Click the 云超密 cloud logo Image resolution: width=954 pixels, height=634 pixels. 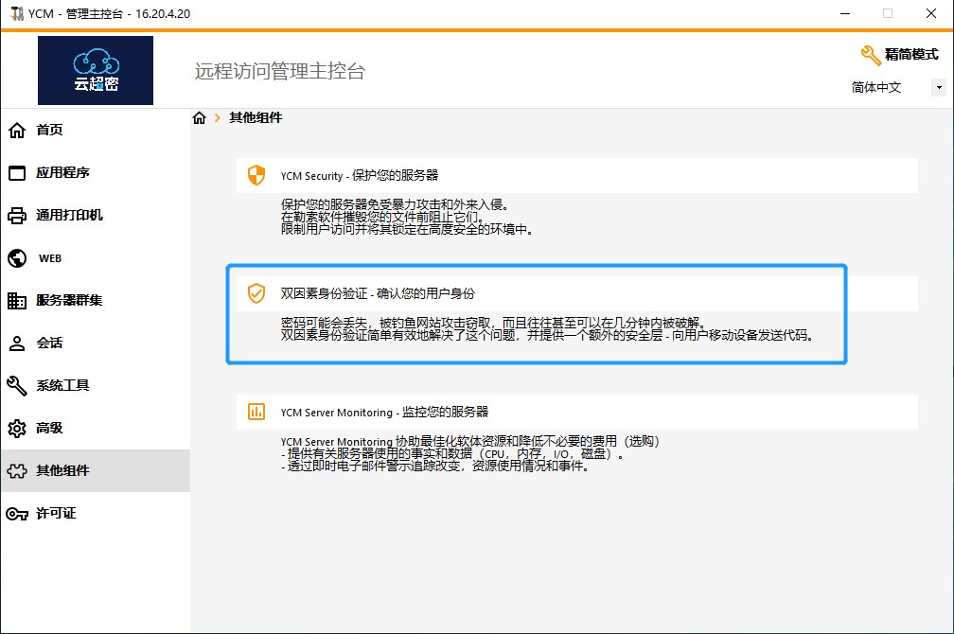(96, 70)
